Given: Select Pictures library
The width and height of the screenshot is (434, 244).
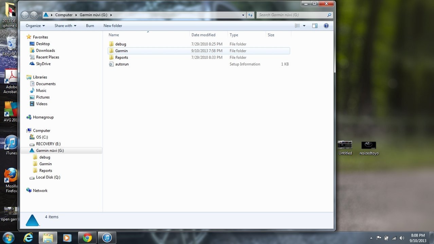Looking at the screenshot, I should (43, 97).
